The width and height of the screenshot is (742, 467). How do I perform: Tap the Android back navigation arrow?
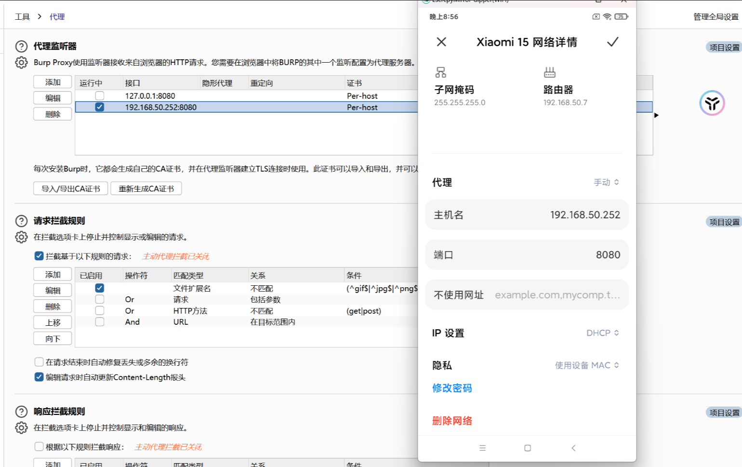[x=573, y=448]
